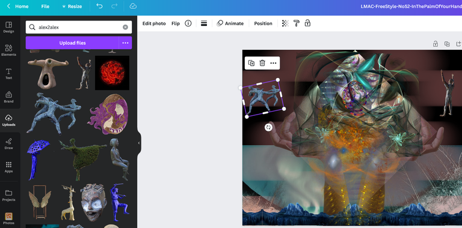Open the File menu
Image resolution: width=462 pixels, height=228 pixels.
pyautogui.click(x=45, y=6)
